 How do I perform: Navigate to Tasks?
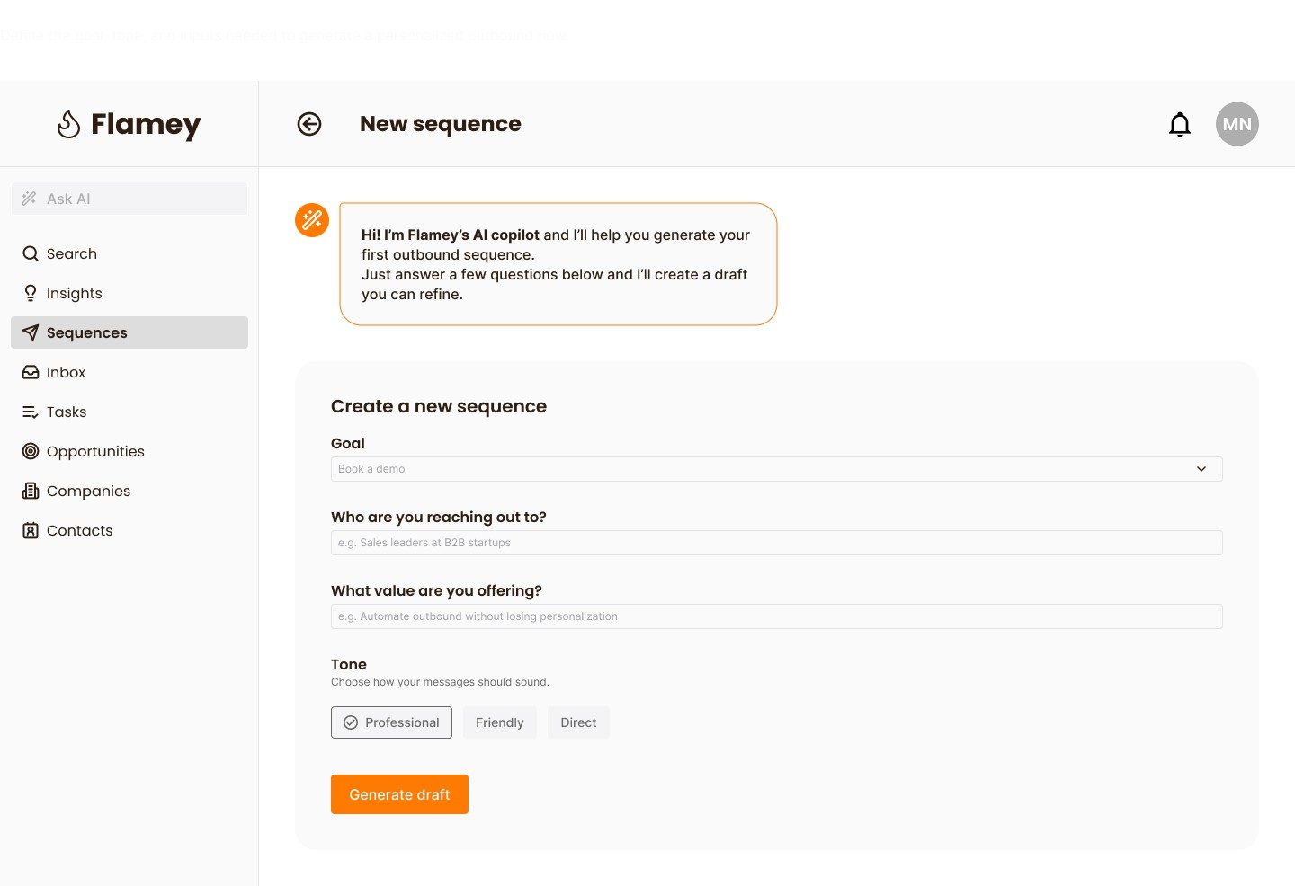click(x=129, y=412)
